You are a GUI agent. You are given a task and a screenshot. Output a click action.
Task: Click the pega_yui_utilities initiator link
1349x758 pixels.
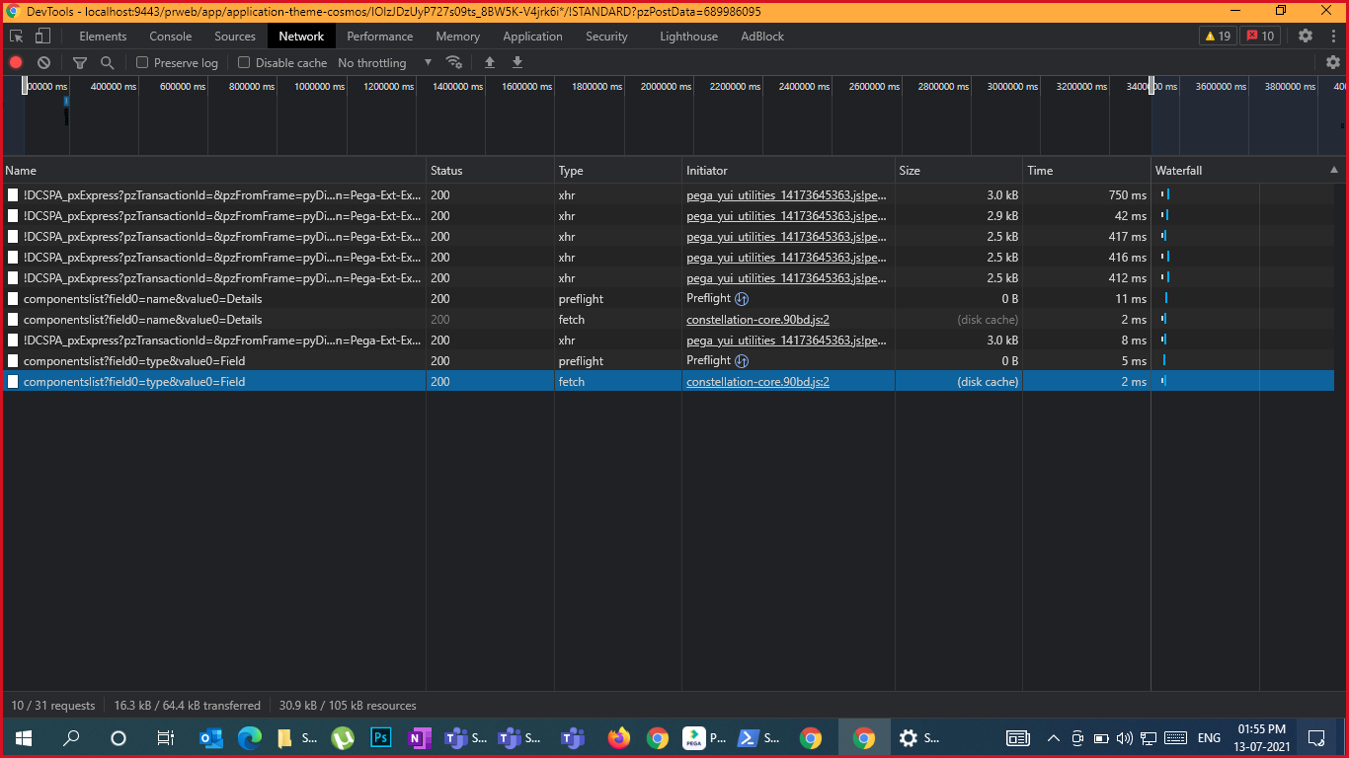785,194
